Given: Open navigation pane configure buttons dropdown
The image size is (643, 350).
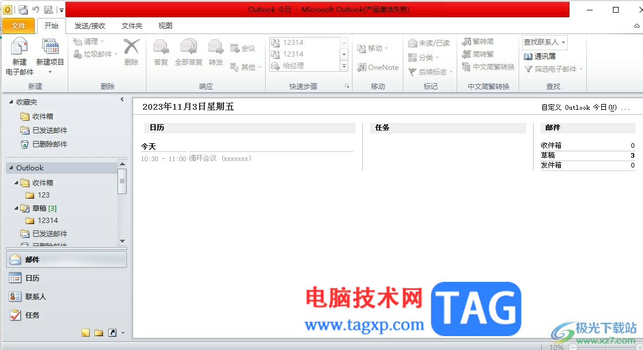Looking at the screenshot, I should (x=123, y=333).
